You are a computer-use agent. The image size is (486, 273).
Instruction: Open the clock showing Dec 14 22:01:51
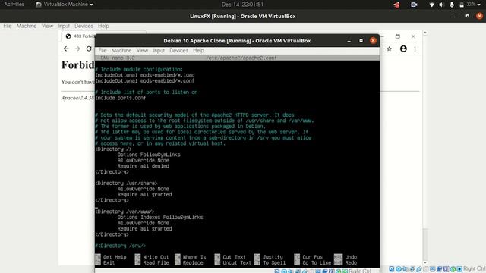coord(242,5)
